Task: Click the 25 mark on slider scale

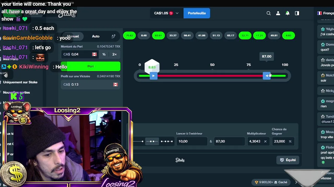Action: pyautogui.click(x=176, y=65)
